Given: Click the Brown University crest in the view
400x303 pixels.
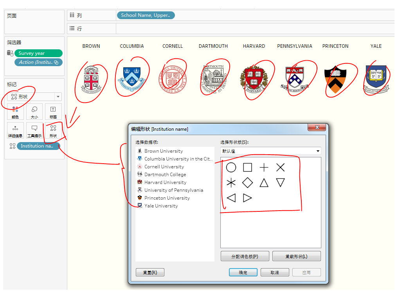Looking at the screenshot, I should click(x=91, y=79).
